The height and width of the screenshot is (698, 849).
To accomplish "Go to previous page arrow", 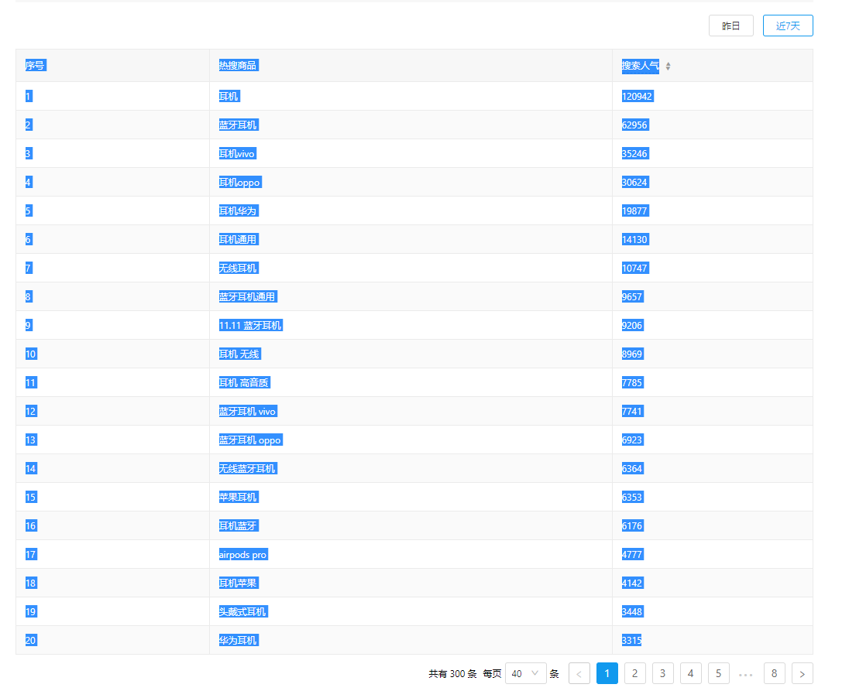I will (x=579, y=673).
